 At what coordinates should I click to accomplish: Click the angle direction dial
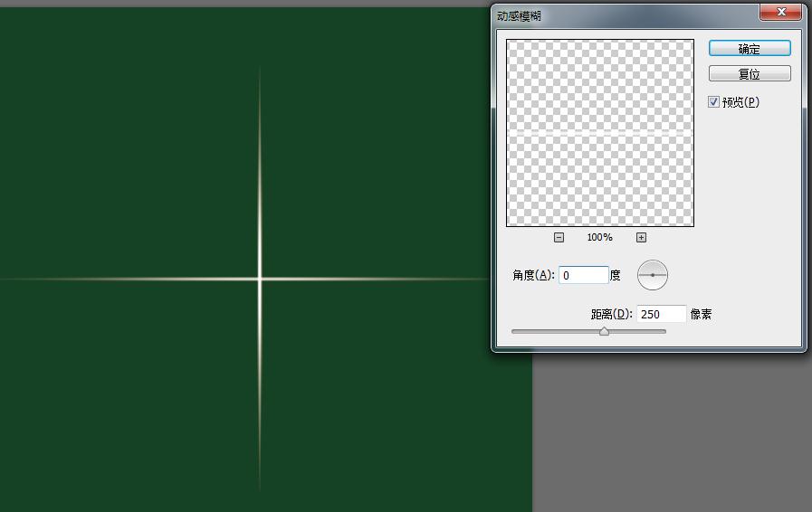click(652, 275)
